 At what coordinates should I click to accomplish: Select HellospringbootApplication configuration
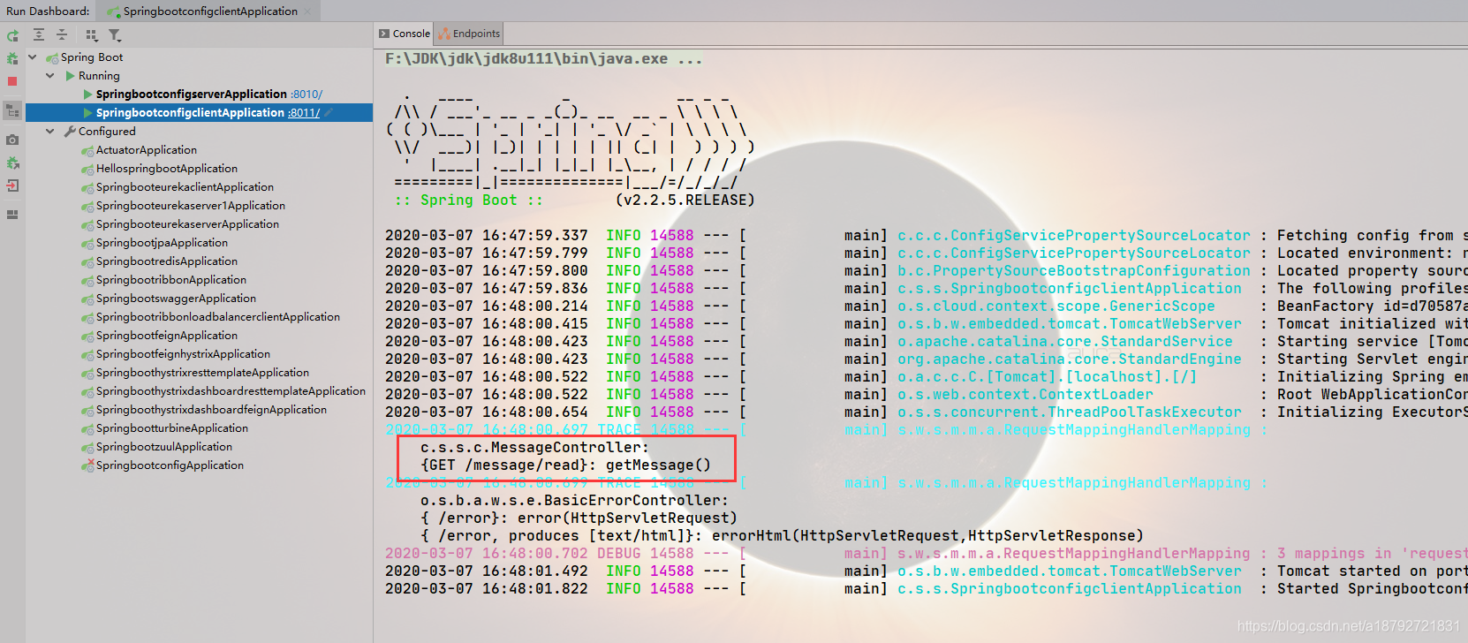(x=167, y=169)
